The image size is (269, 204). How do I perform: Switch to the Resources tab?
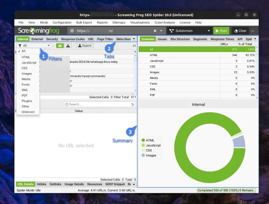tap(95, 184)
